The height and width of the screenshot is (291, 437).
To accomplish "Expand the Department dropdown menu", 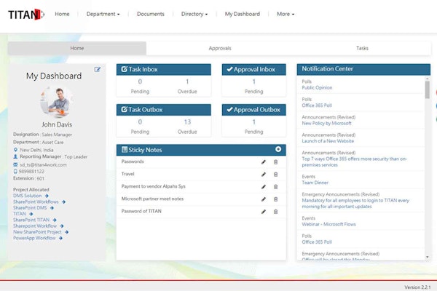I will point(103,14).
